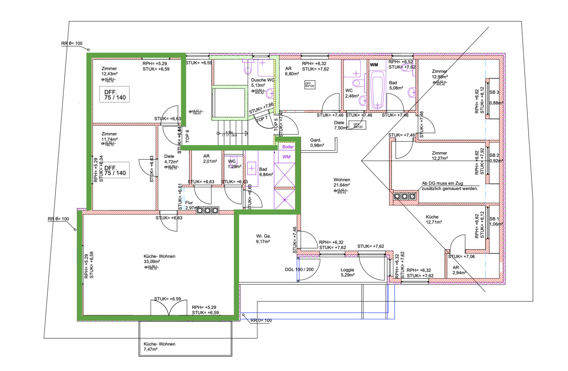Select the 'Wohnen 21,64m²' room label
This screenshot has width=568, height=371.
(x=342, y=182)
